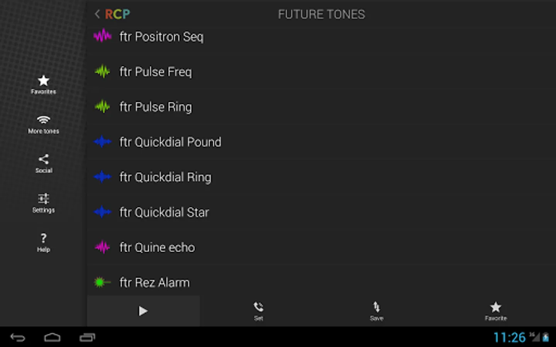Open Settings in the sidebar
This screenshot has width=556, height=347.
click(43, 203)
